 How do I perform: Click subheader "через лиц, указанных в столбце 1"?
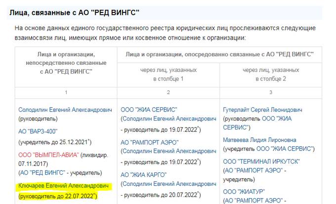[x=168, y=75]
